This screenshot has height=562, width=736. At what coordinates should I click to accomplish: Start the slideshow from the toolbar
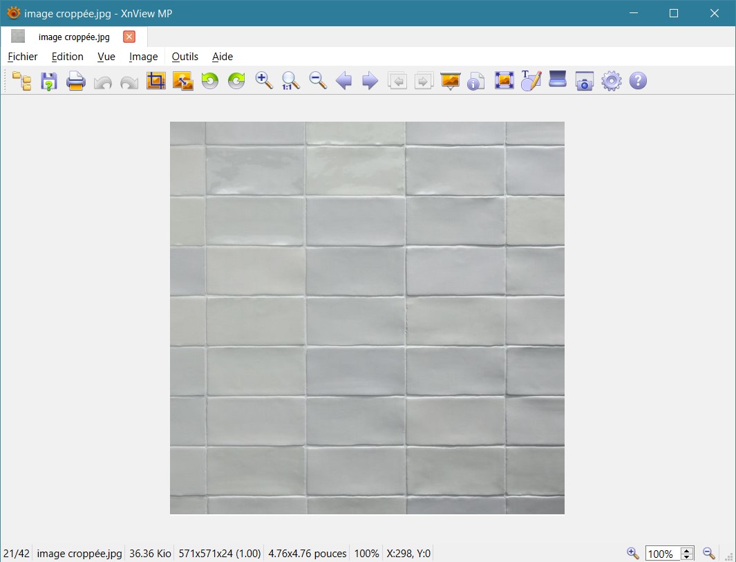pyautogui.click(x=450, y=81)
